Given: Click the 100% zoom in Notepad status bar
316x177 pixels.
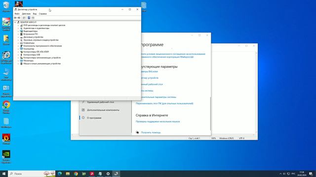Looking at the screenshot, I should click(213, 138).
